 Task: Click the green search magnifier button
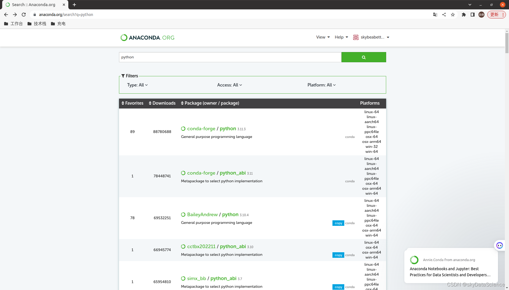point(364,57)
